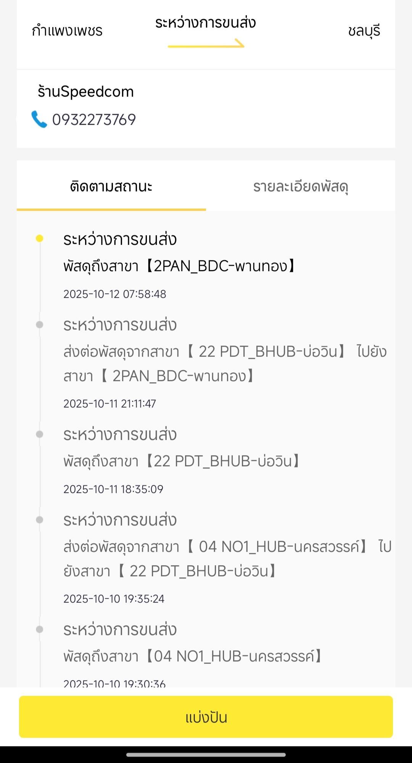This screenshot has width=412, height=763.
Task: Select the ติดตามสถานะ tab
Action: coord(111,186)
